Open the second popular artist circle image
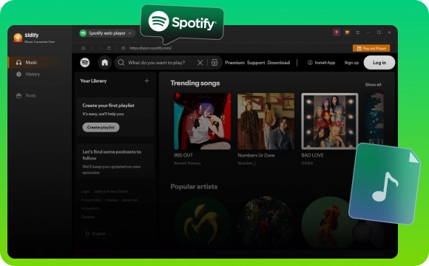 [266, 224]
